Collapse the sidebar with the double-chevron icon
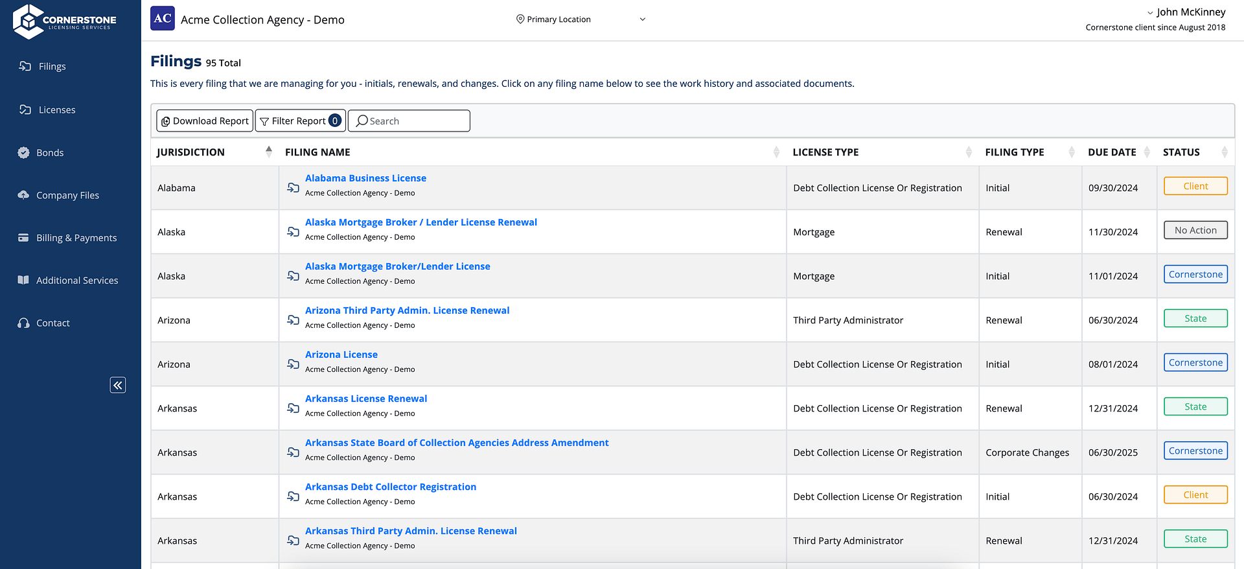This screenshot has width=1244, height=569. pos(118,385)
